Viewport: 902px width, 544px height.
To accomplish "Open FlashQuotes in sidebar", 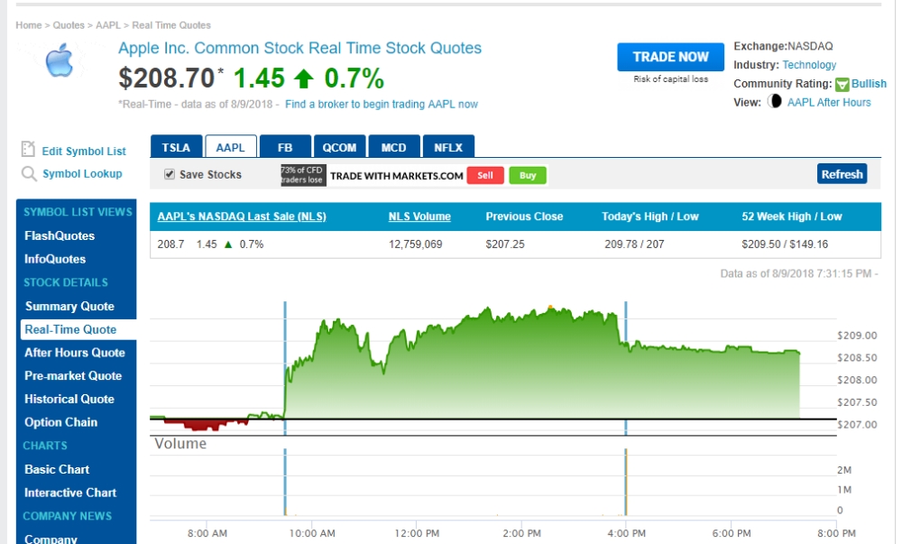I will [x=60, y=235].
